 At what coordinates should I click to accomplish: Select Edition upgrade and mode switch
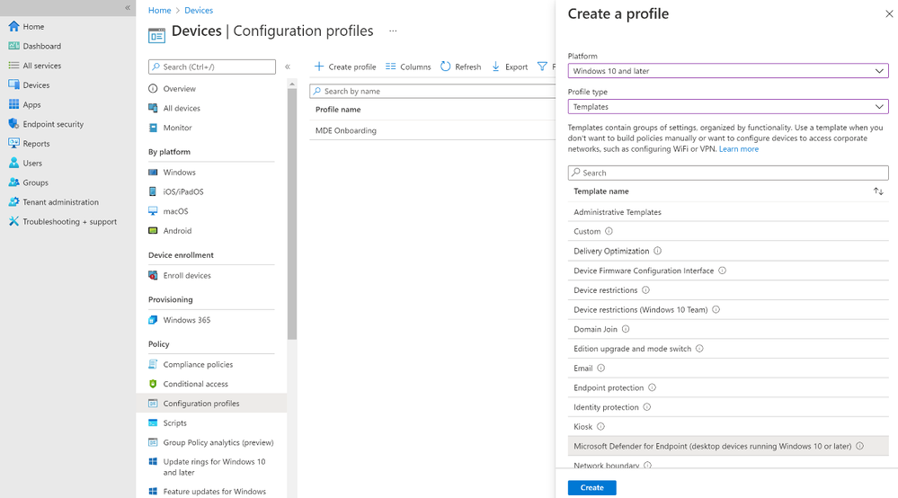pos(728,349)
